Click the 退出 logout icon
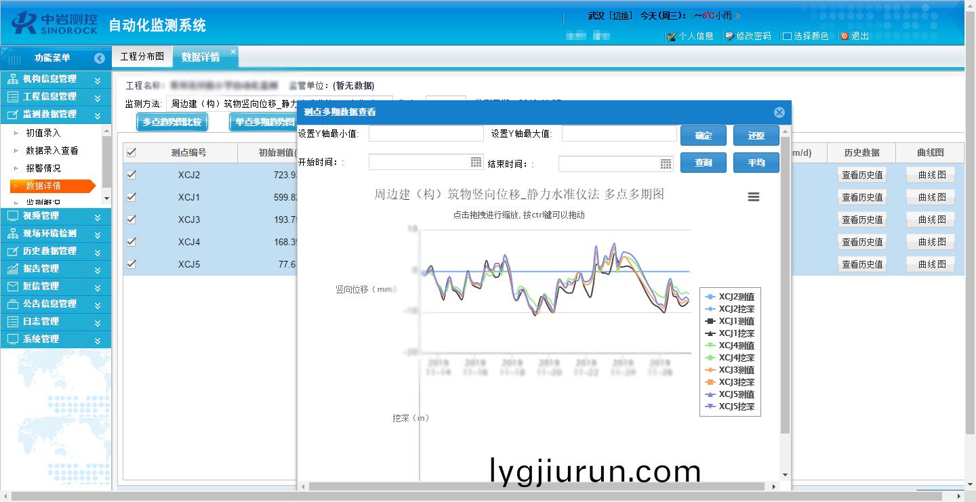 pos(845,37)
